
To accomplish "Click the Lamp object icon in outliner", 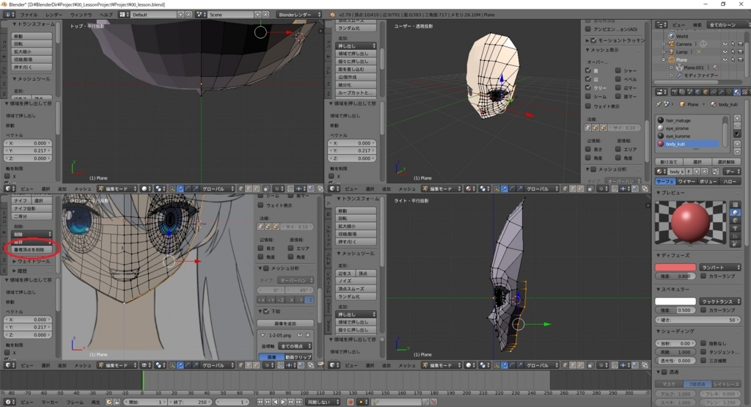I will tap(671, 52).
